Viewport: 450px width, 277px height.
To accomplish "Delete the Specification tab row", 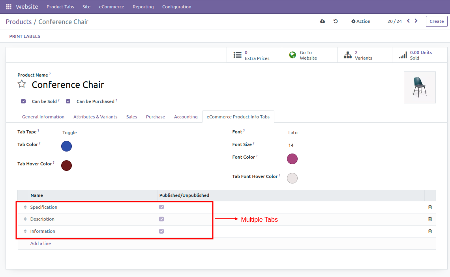I will click(430, 207).
